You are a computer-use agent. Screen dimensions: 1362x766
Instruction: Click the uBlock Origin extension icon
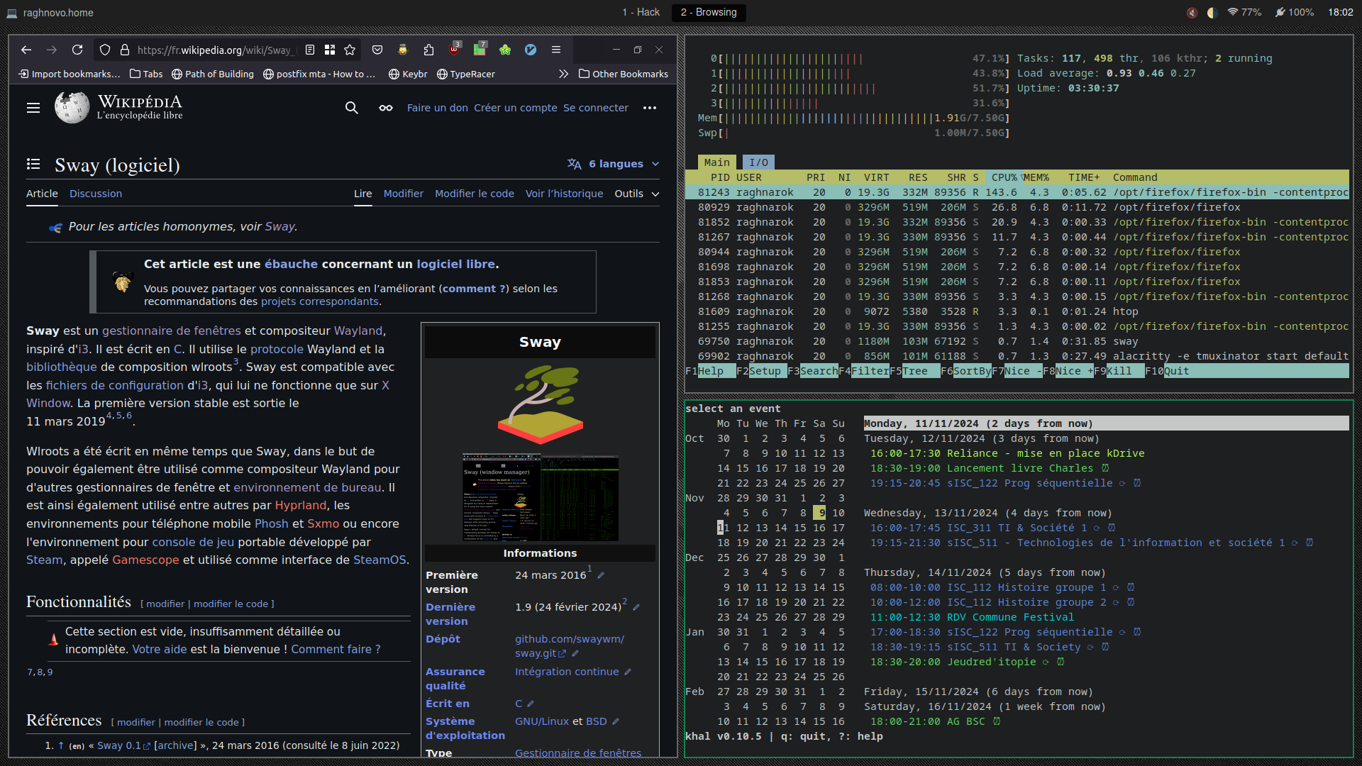click(454, 50)
